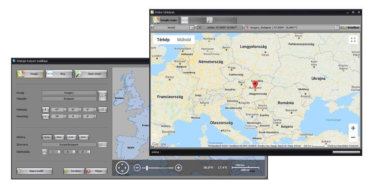Click the Település field showing Budapest
The width and height of the screenshot is (373, 189).
coord(69,99)
